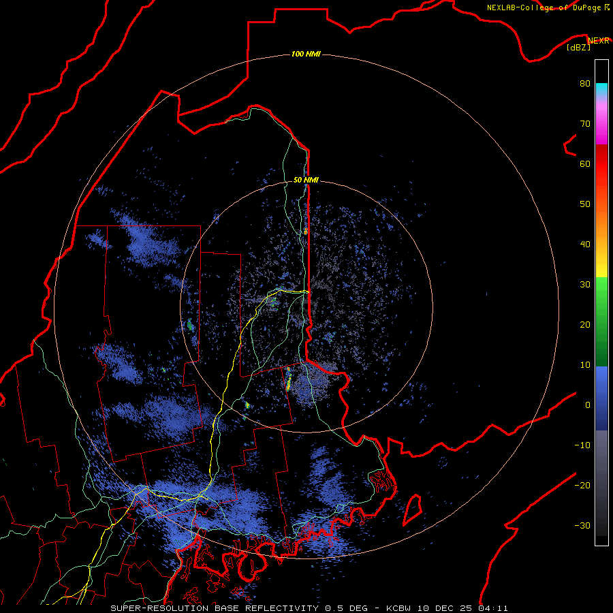Screen dimensions: 613x613
Task: Click the KCBW station identifier in the caption
Action: [x=400, y=608]
